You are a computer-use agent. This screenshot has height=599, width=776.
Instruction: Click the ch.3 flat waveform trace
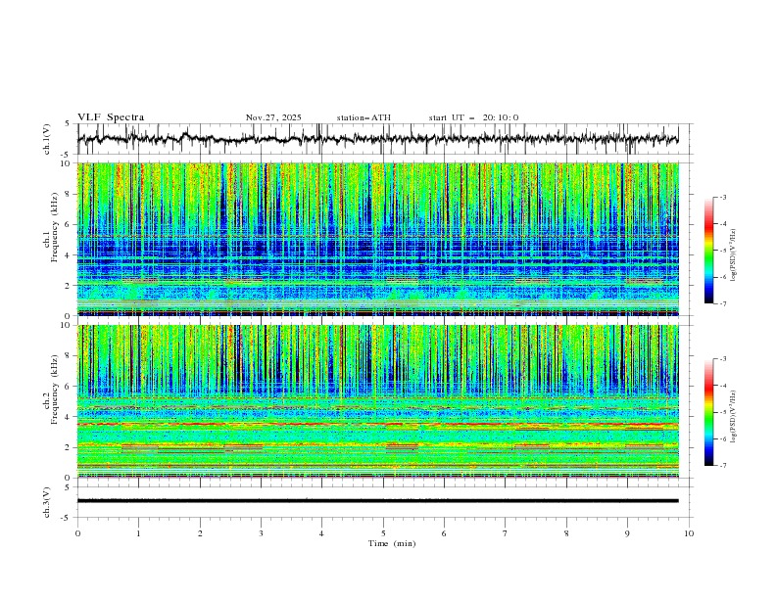378,501
